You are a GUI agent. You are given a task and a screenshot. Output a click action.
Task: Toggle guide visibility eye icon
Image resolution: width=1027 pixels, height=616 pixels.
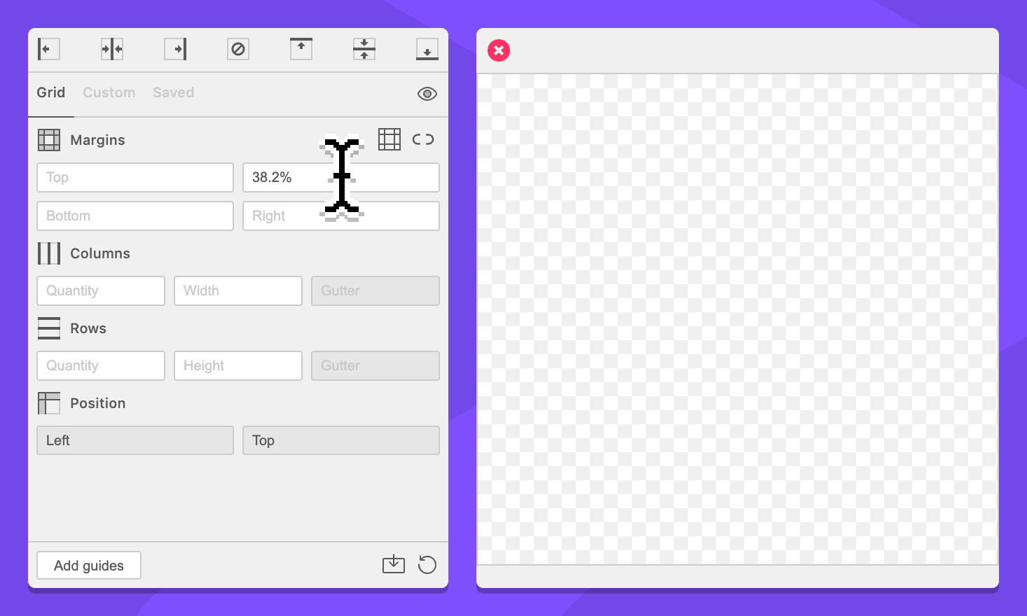click(x=427, y=94)
